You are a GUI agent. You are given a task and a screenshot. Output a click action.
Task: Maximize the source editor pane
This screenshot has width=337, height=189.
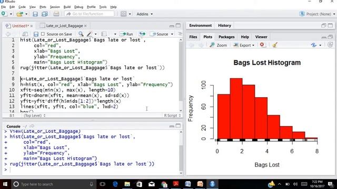[x=178, y=26]
